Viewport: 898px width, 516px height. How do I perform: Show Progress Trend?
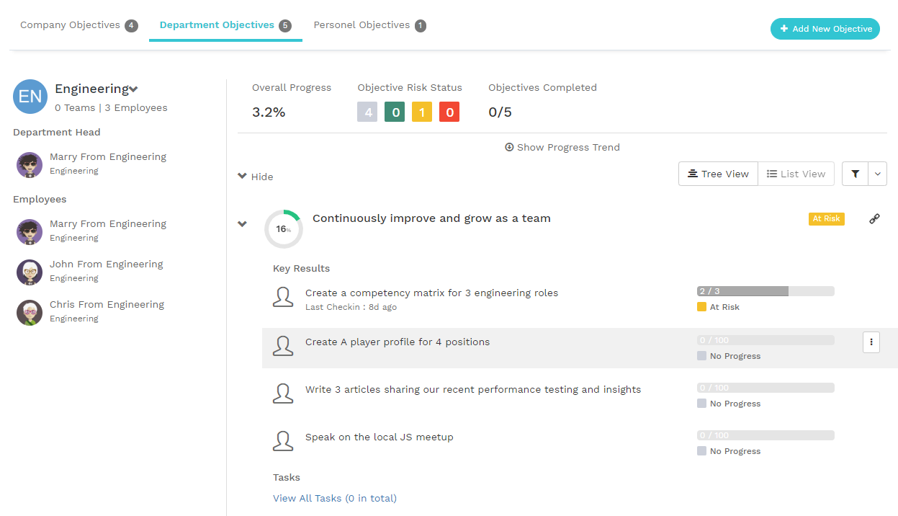point(562,147)
